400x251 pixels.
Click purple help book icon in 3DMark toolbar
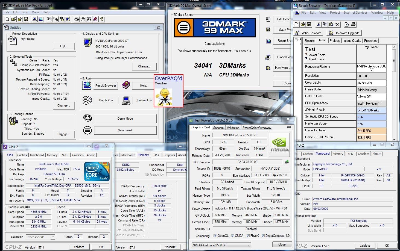coord(95,19)
